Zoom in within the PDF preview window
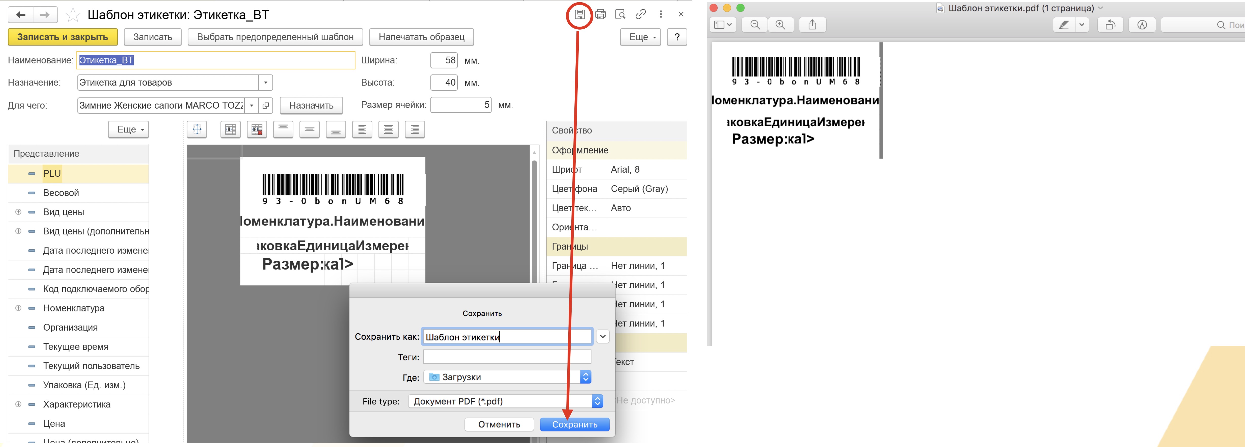 tap(780, 25)
